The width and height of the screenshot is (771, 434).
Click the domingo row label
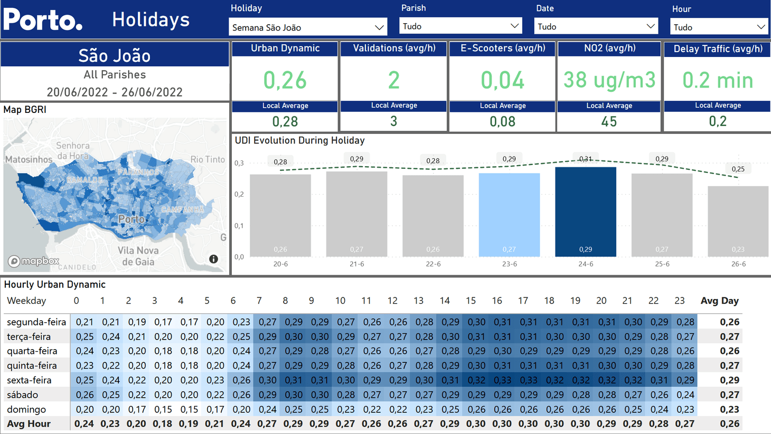pos(26,409)
